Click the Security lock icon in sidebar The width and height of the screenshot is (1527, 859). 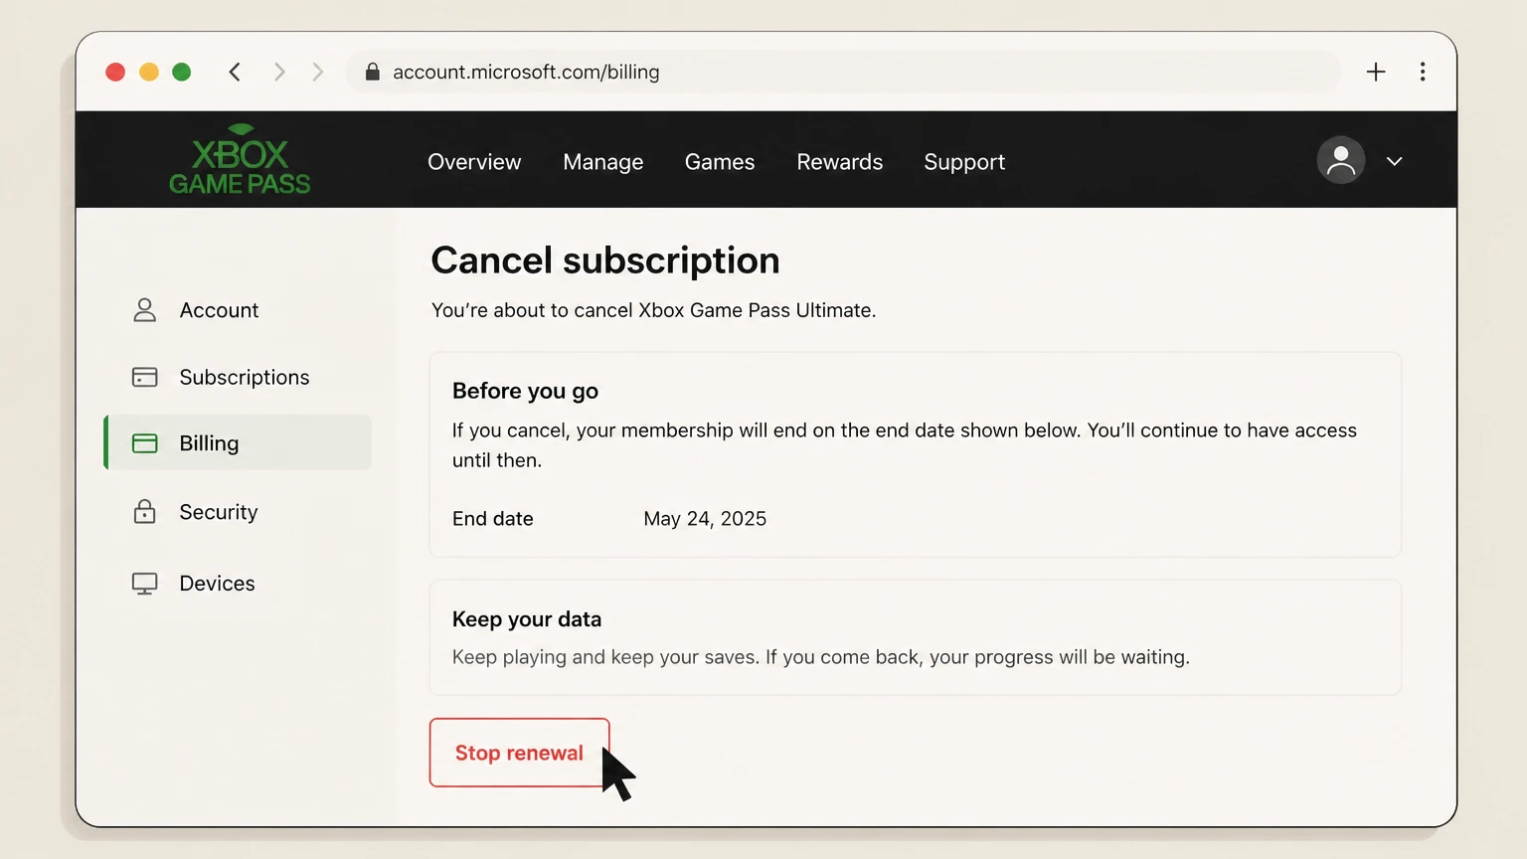[145, 511]
